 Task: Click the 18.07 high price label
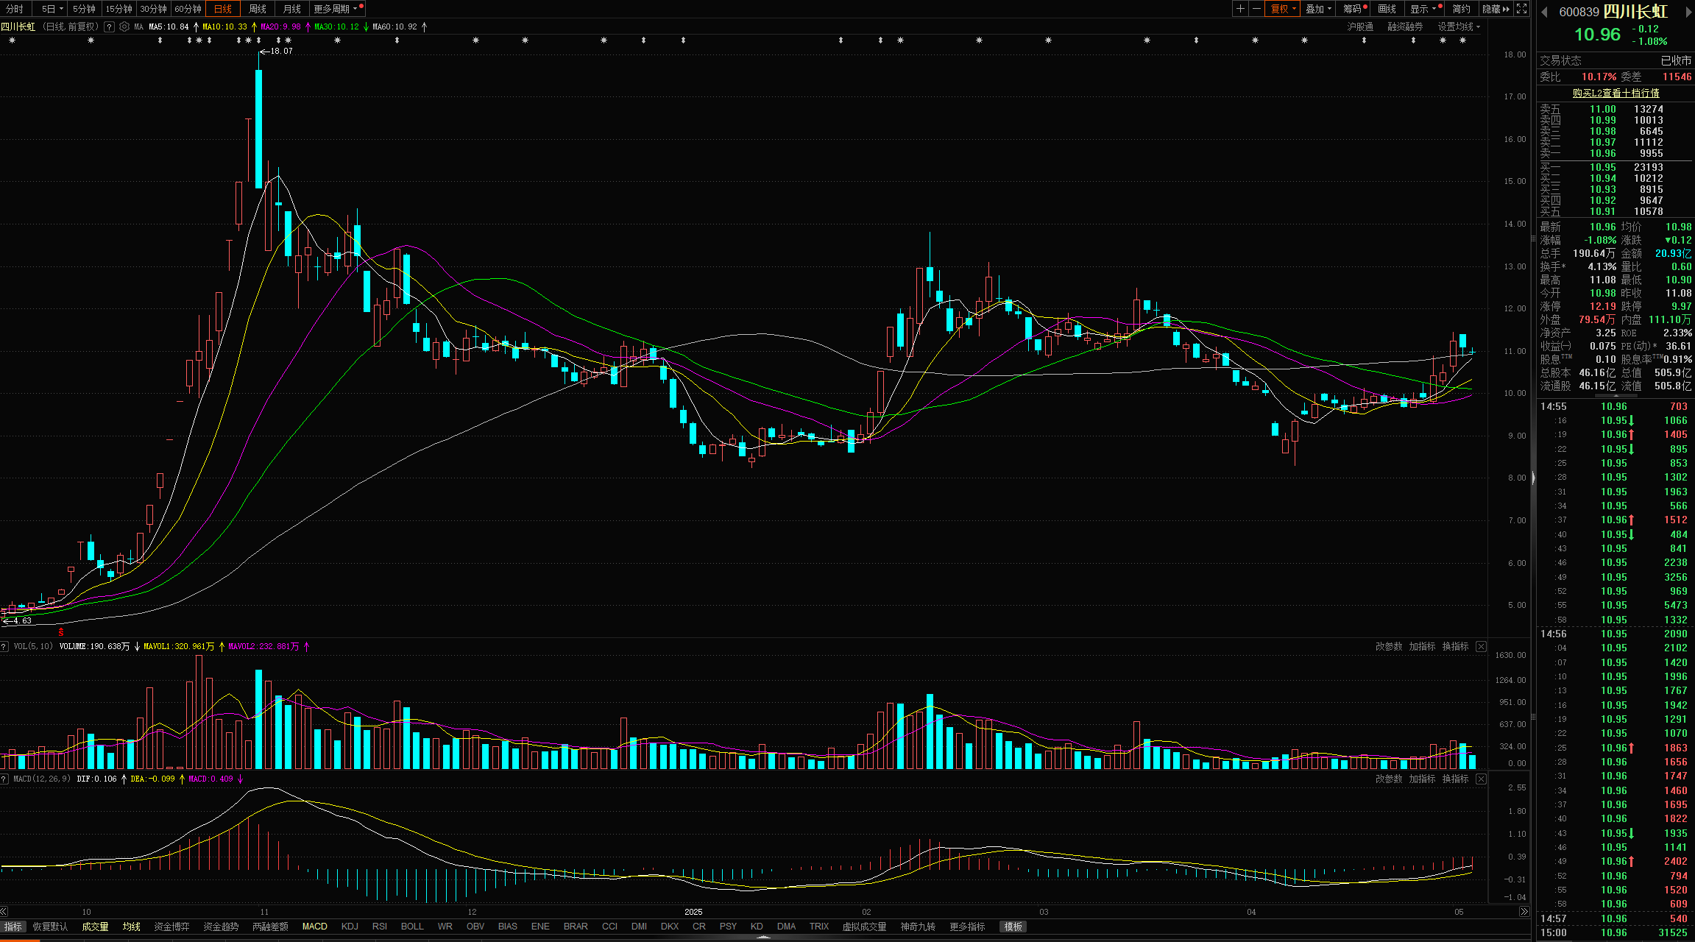coord(281,51)
